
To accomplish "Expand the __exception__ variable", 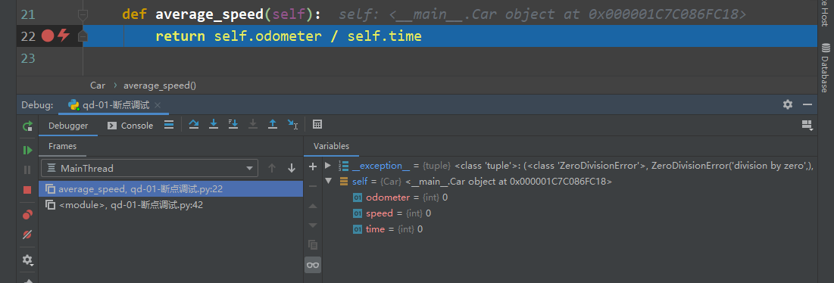I will [x=328, y=166].
